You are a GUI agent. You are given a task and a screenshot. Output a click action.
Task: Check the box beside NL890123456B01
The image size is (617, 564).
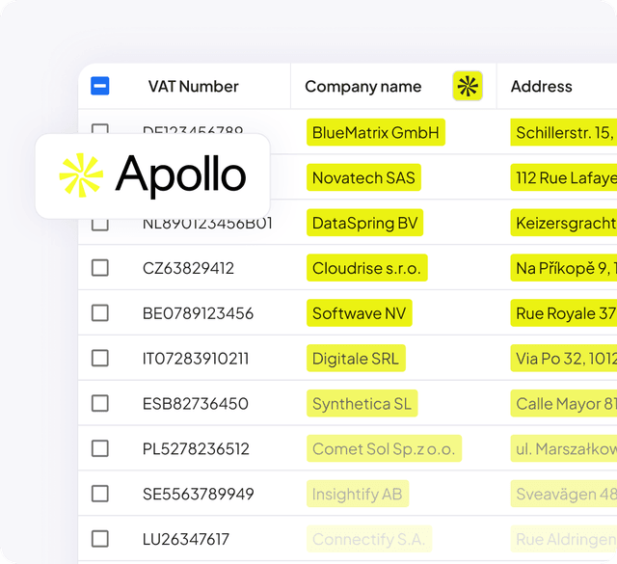(100, 225)
